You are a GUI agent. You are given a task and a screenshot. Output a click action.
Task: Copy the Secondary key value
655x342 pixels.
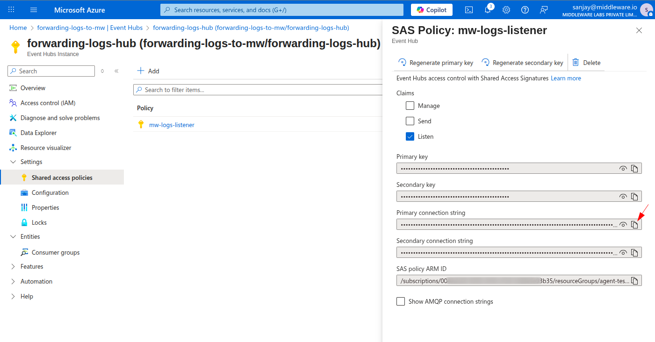click(634, 197)
